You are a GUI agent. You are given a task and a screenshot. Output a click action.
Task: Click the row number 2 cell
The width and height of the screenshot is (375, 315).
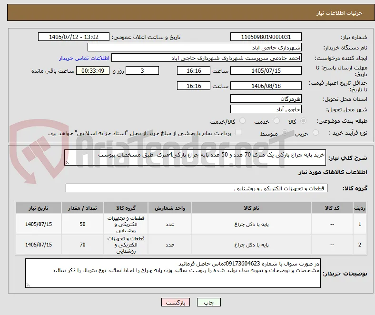(359, 245)
